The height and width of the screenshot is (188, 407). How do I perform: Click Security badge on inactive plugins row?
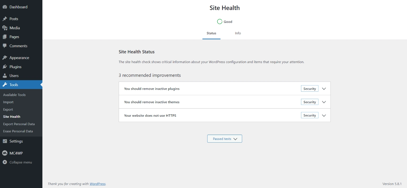point(309,89)
